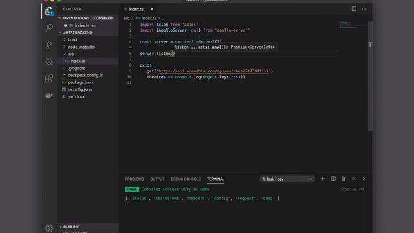Image resolution: width=414 pixels, height=233 pixels.
Task: Click the unsaved dot on index.ts tab
Action: (152, 9)
